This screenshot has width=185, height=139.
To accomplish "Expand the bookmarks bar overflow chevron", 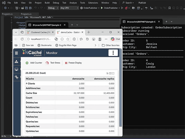I will [x=96, y=45].
